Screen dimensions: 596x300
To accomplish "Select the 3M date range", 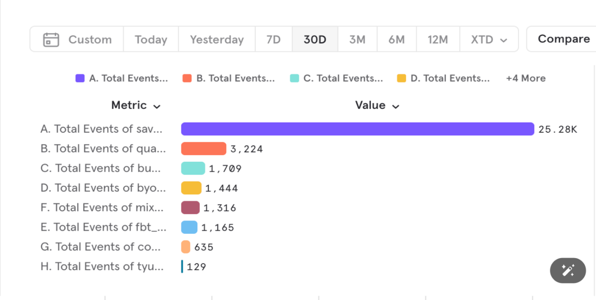I will coord(357,39).
